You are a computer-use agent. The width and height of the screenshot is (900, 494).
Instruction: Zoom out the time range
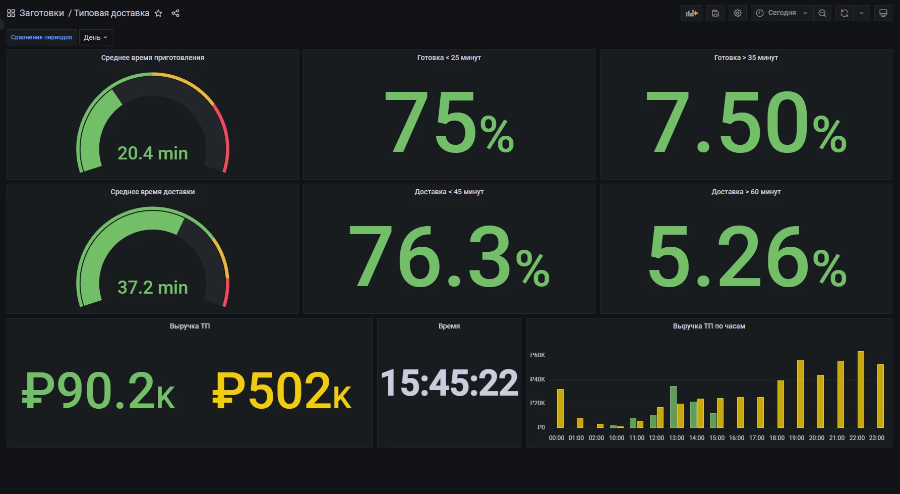tap(822, 13)
